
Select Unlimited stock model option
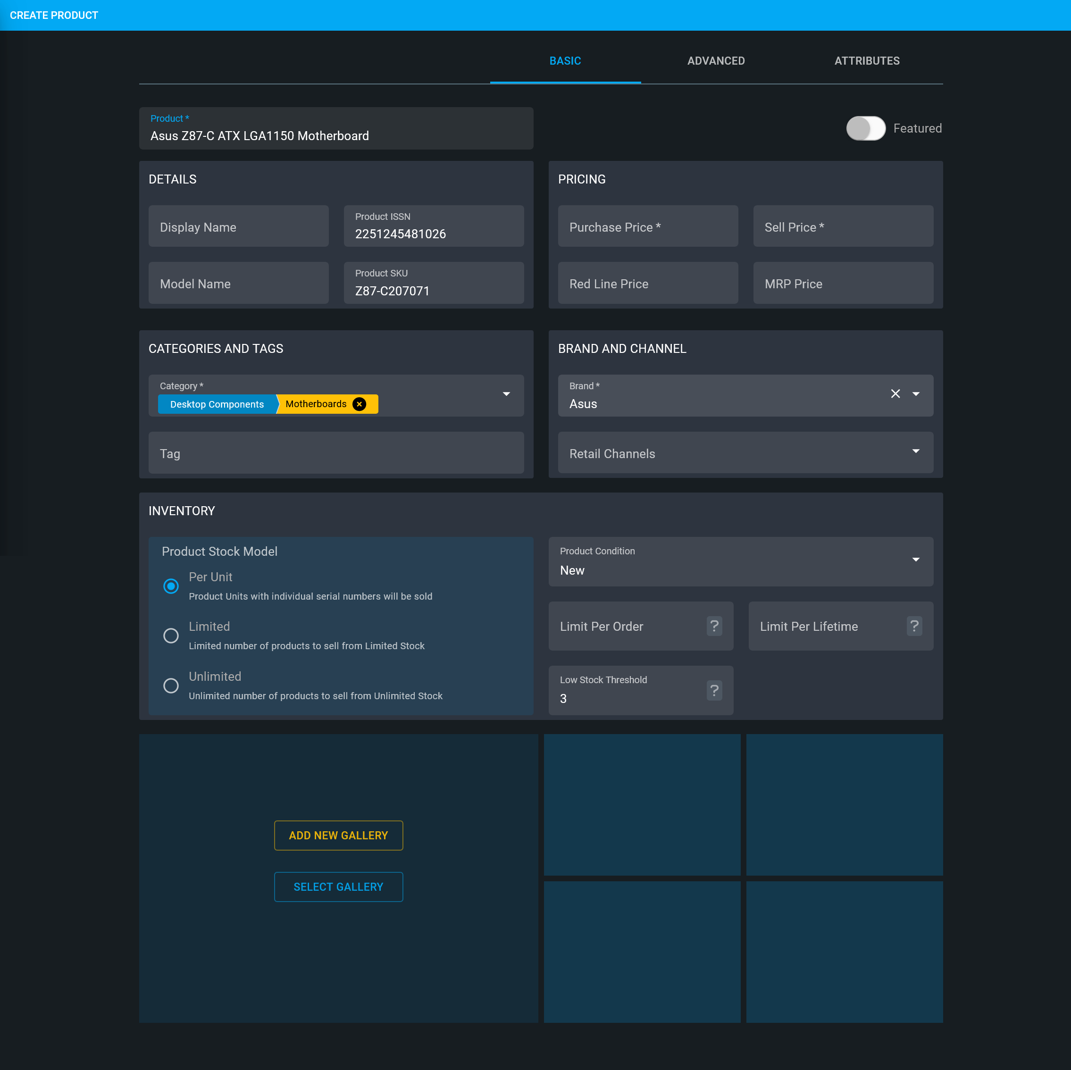170,685
